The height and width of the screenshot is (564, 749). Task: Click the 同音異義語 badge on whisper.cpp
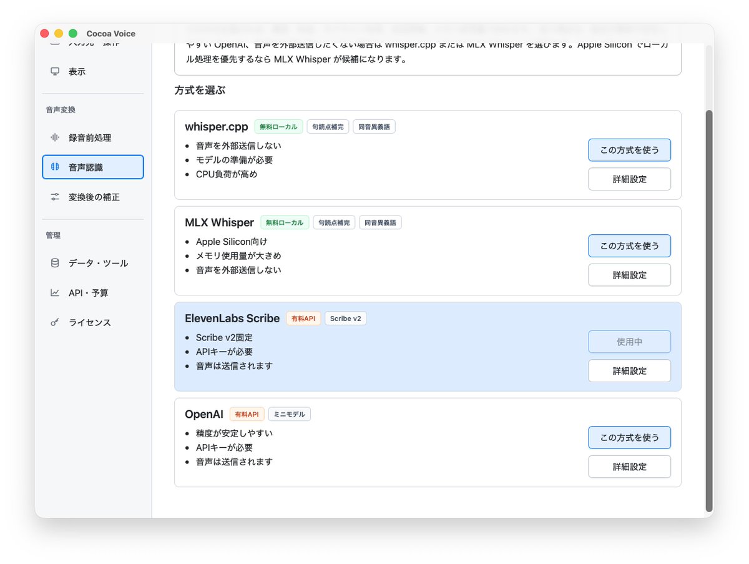click(374, 127)
